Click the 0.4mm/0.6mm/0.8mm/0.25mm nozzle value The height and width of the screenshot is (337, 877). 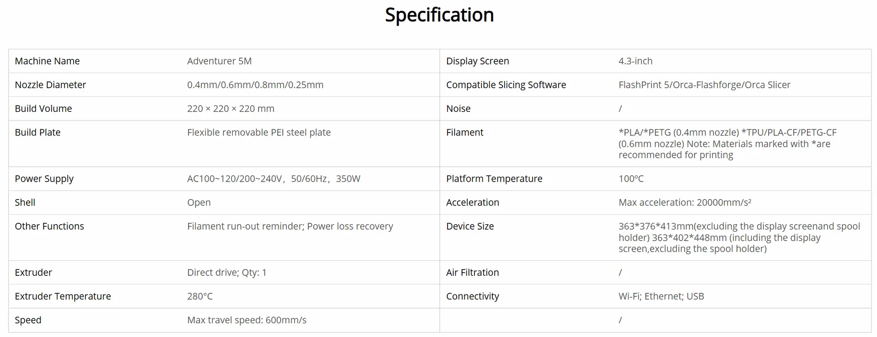255,85
